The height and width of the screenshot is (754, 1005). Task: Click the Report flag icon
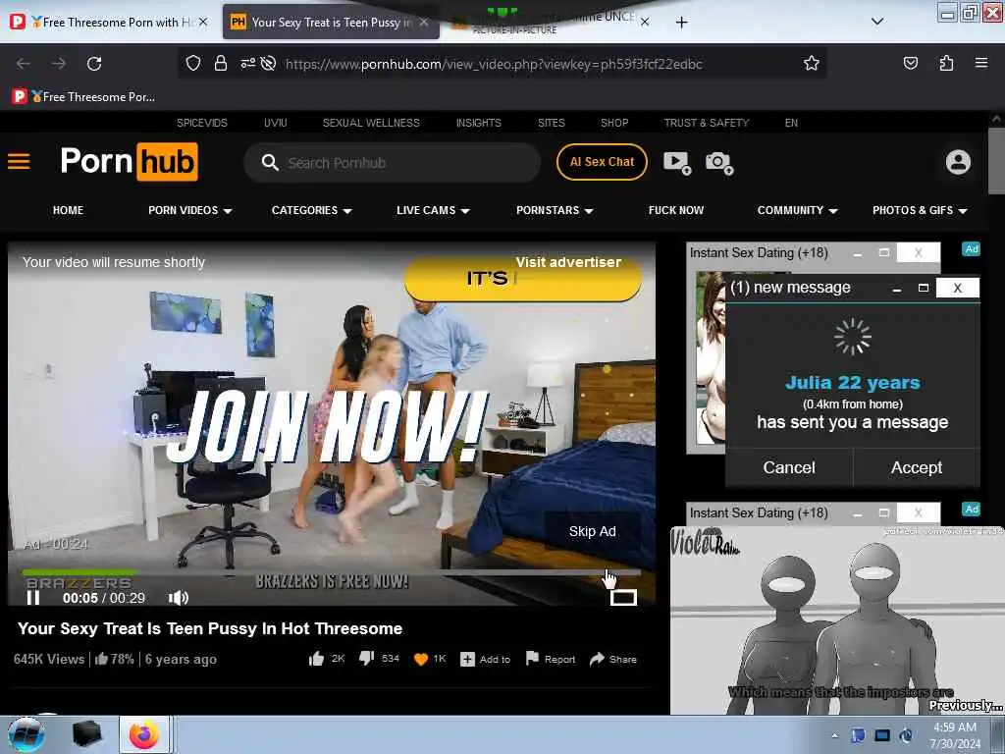tap(532, 659)
